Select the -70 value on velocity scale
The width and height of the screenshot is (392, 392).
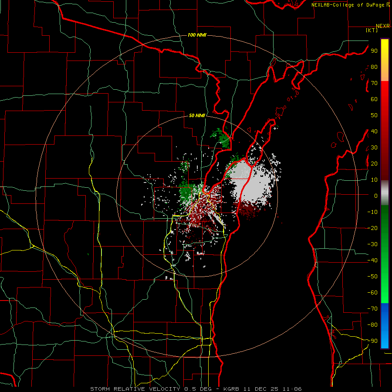point(372,309)
